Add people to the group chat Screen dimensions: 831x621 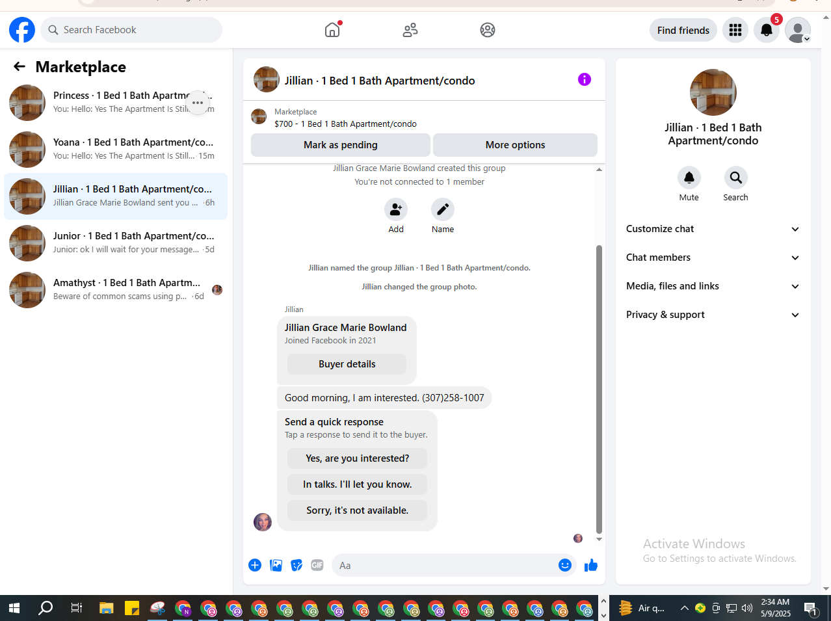(396, 209)
